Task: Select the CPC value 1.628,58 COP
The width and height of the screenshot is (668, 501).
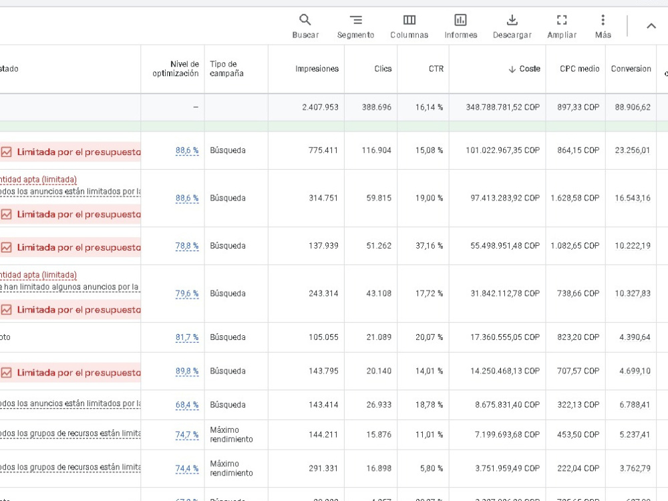Action: (574, 198)
